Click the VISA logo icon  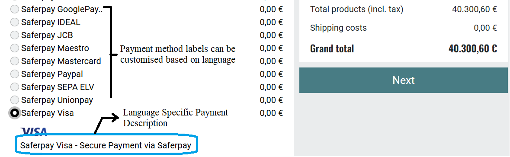click(35, 131)
